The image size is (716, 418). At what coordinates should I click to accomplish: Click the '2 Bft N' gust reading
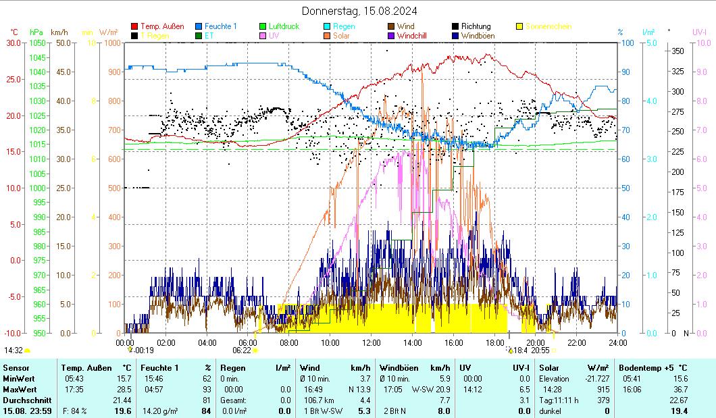pos(394,411)
